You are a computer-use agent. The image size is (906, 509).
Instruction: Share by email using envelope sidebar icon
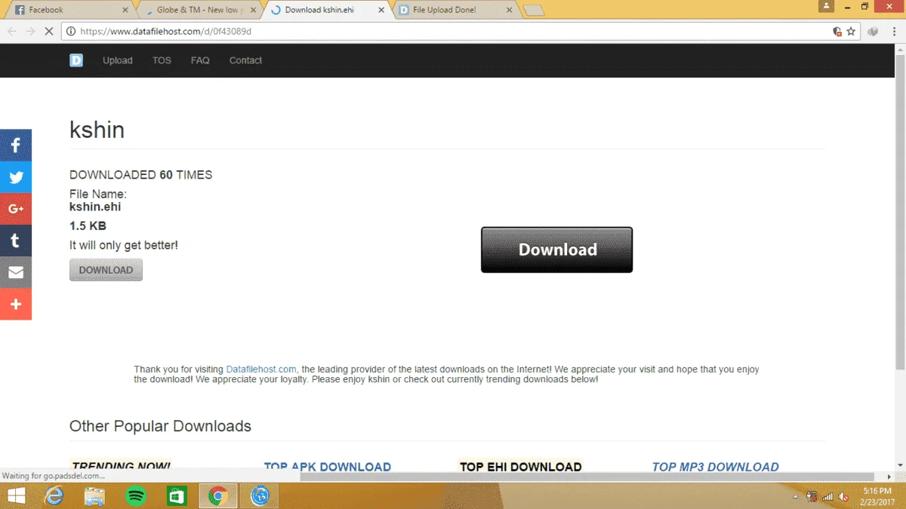pos(16,272)
